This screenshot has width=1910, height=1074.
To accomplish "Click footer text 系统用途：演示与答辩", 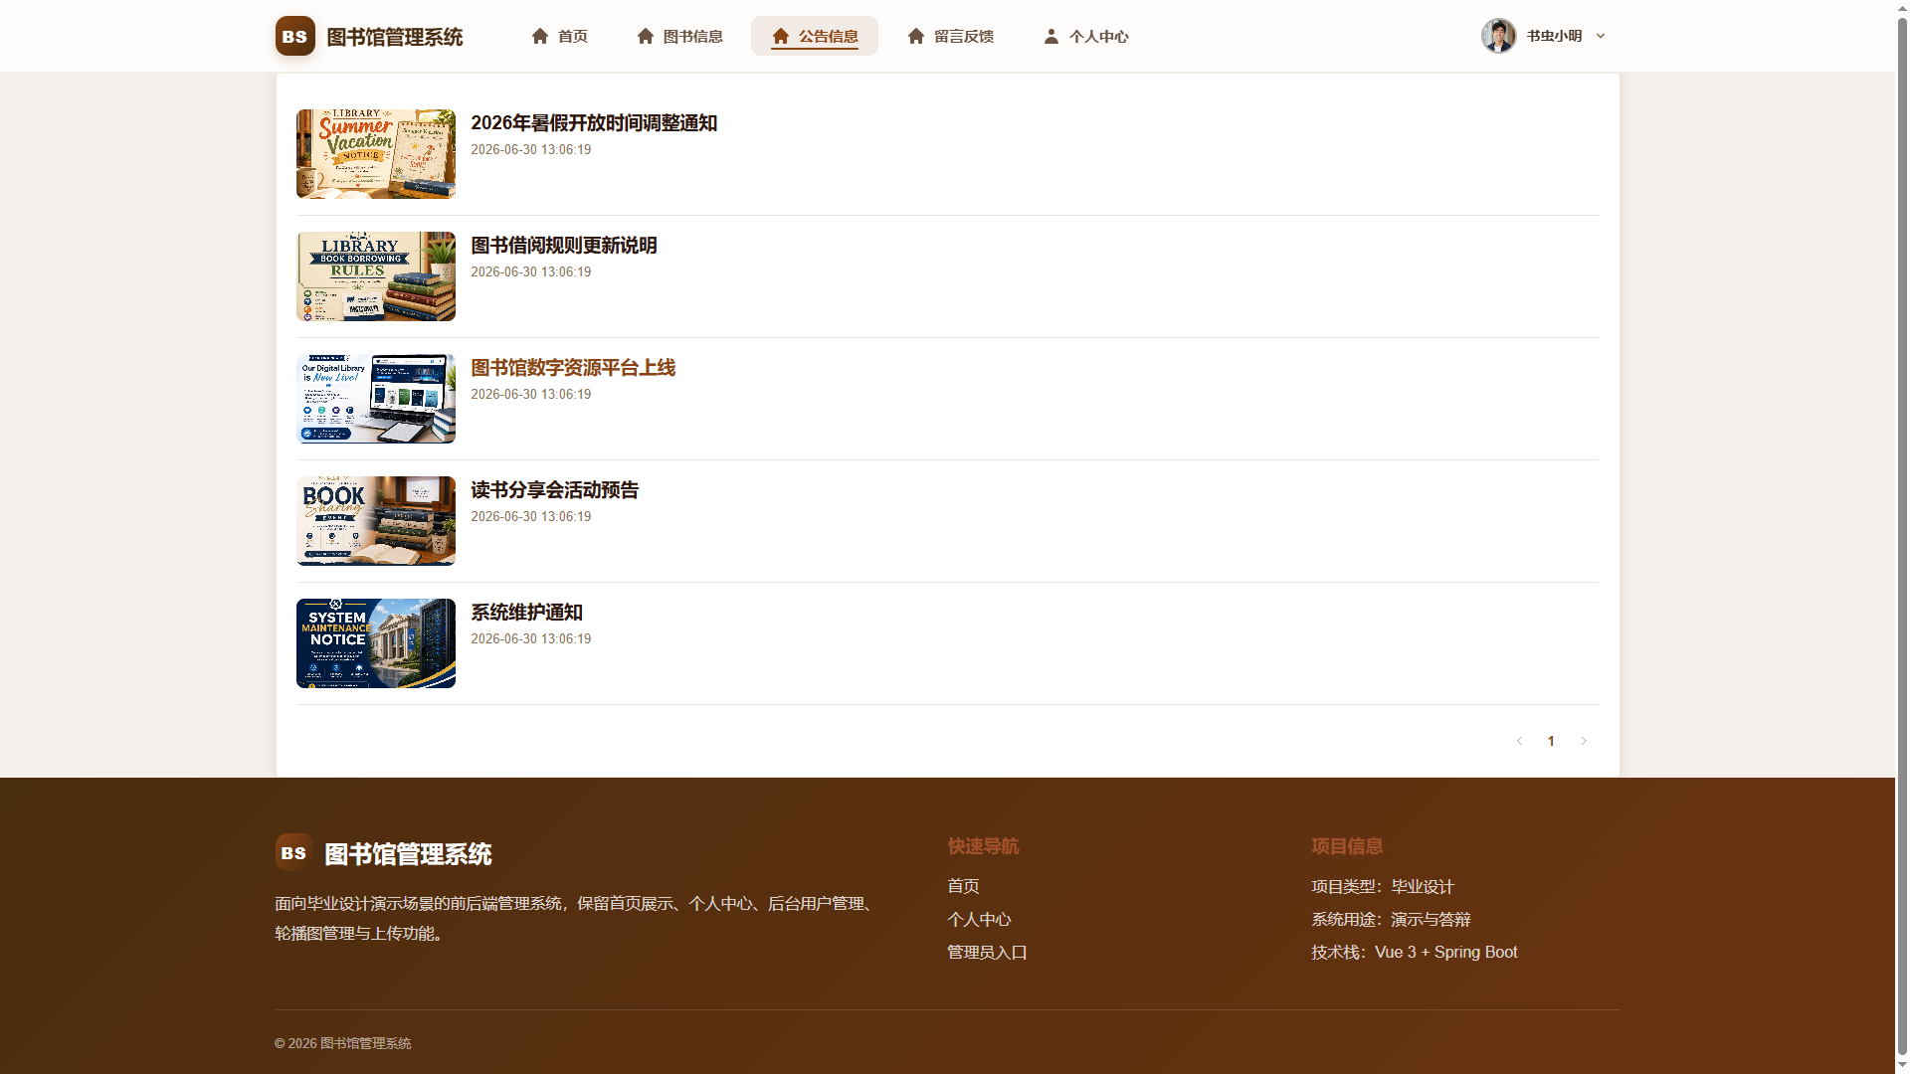I will pos(1391,920).
